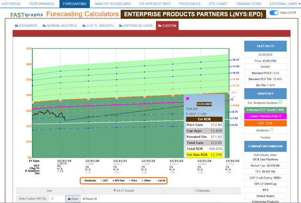Click the S&P Credit Rating BBB+ text
This screenshot has width=301, height=203.
[265, 178]
